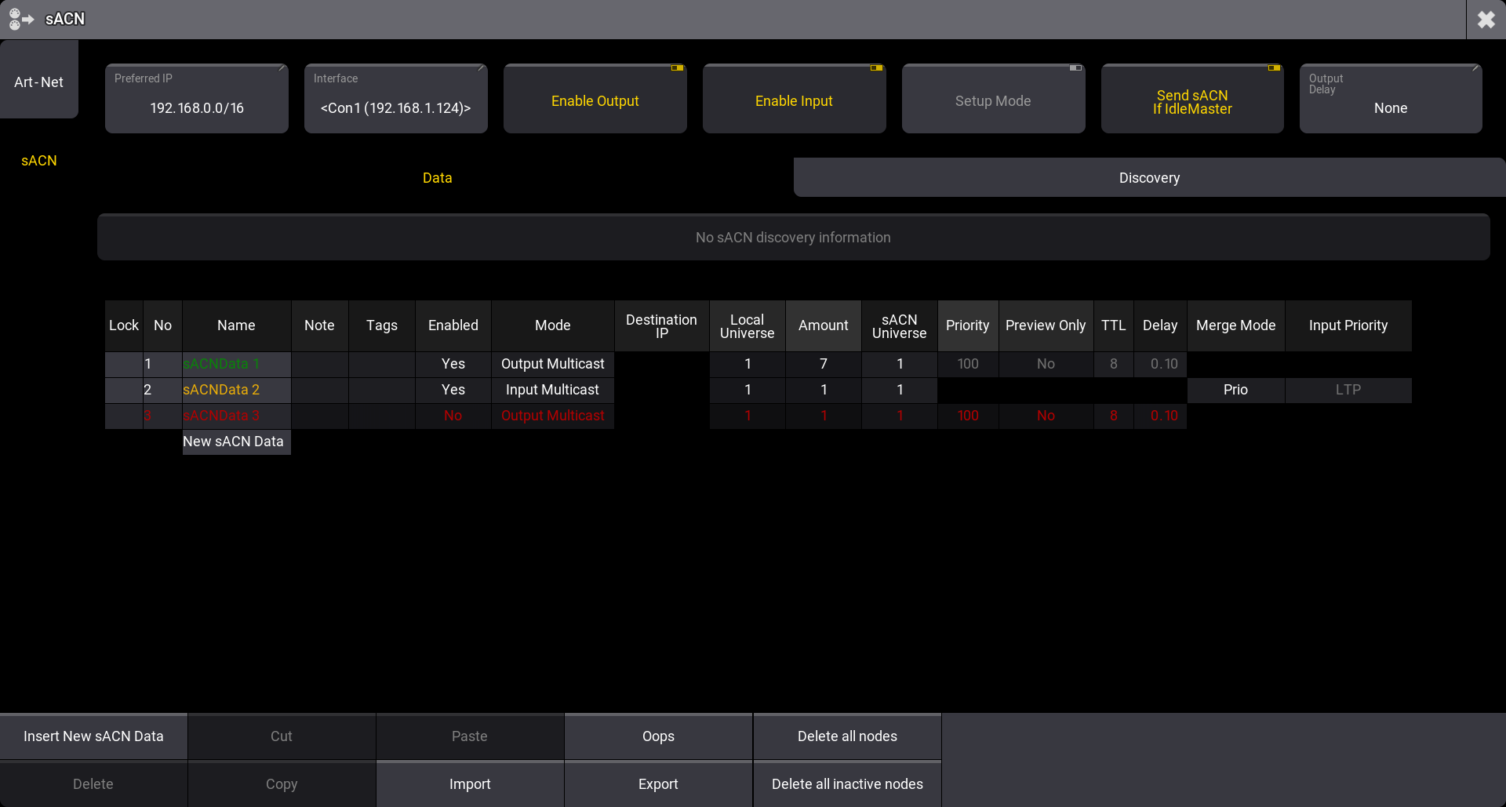Open the Preferred IP selector
This screenshot has height=807, width=1506.
click(x=197, y=100)
